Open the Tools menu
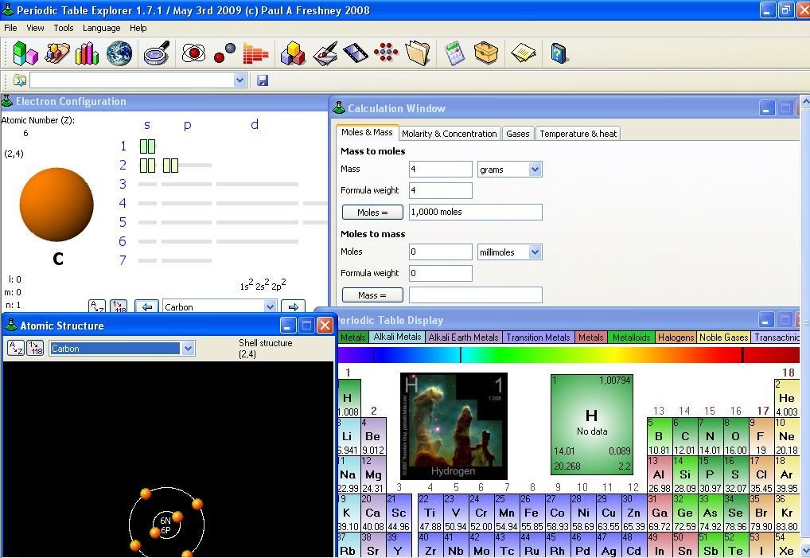This screenshot has height=558, width=810. (64, 28)
